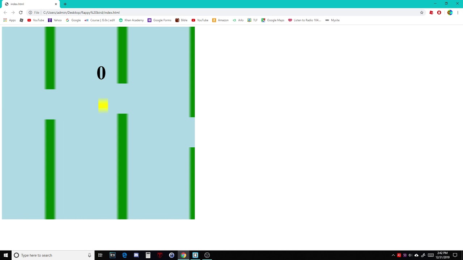This screenshot has height=260, width=463.
Task: Open Discord from the taskbar
Action: coord(136,255)
